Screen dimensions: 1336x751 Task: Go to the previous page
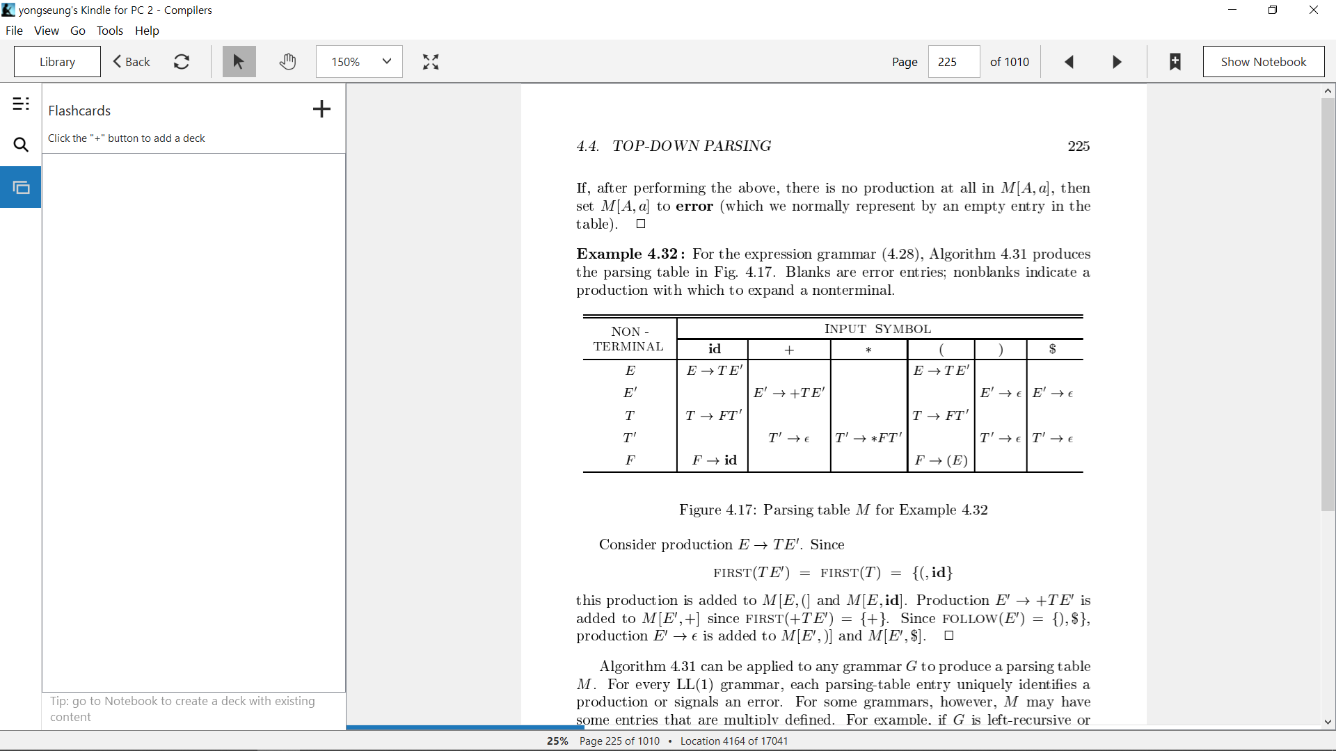[1069, 62]
